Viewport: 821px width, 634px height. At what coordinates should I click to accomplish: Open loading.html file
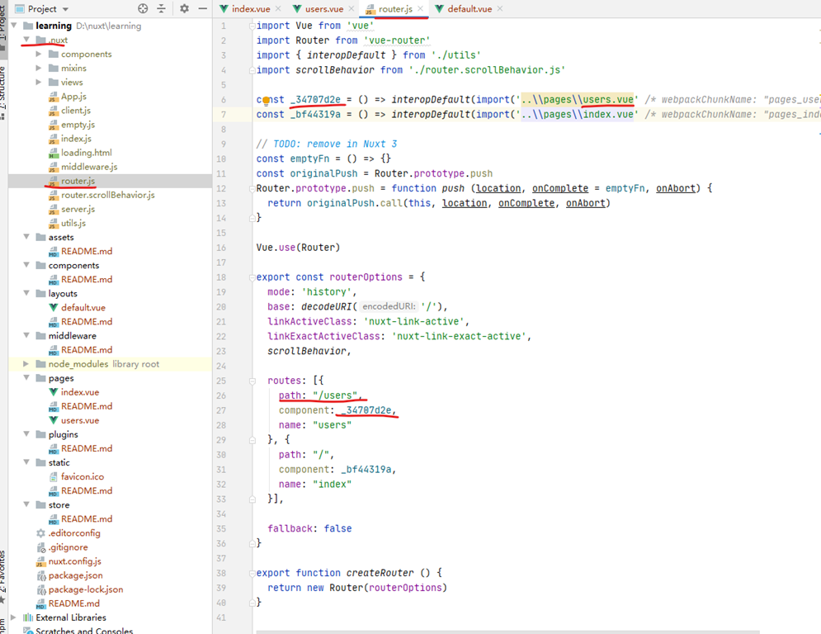86,153
